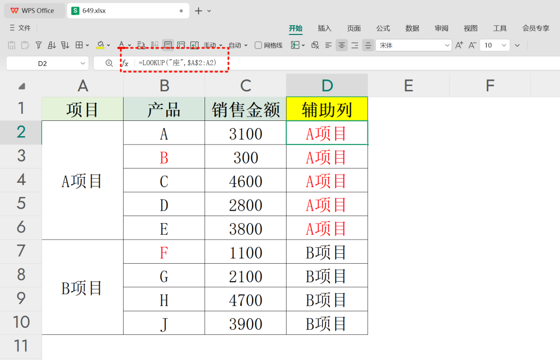Expand more toolbar options chevron
This screenshot has width=560, height=360.
click(x=517, y=45)
